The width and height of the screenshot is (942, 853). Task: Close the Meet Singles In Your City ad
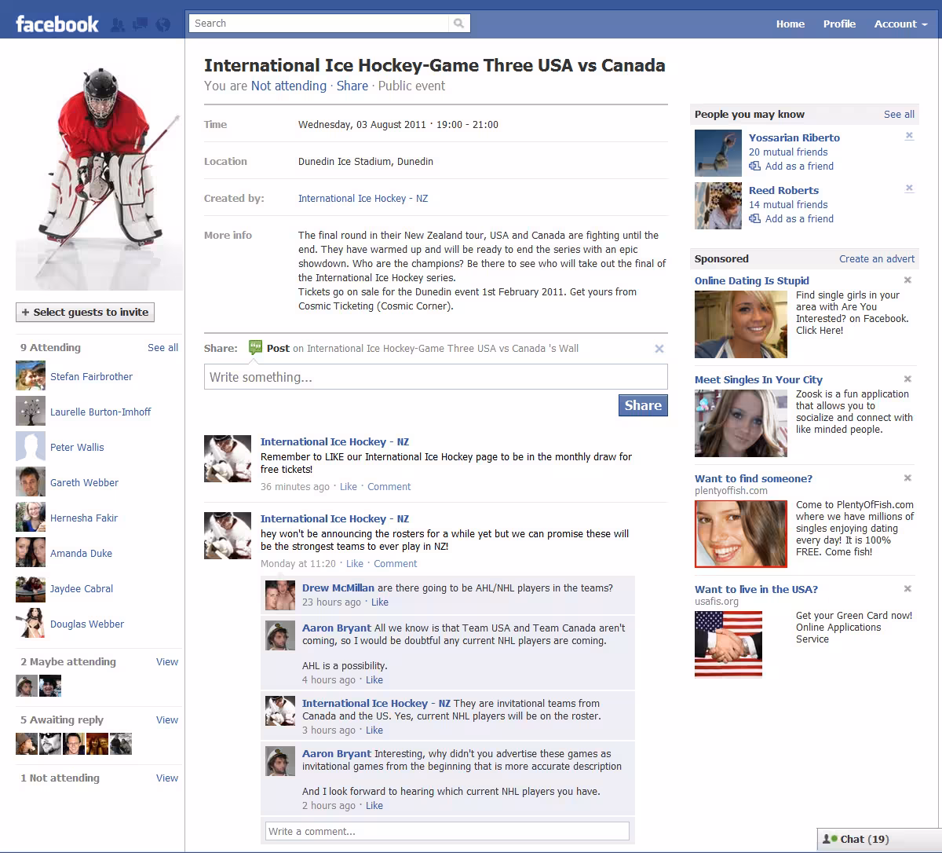click(907, 379)
